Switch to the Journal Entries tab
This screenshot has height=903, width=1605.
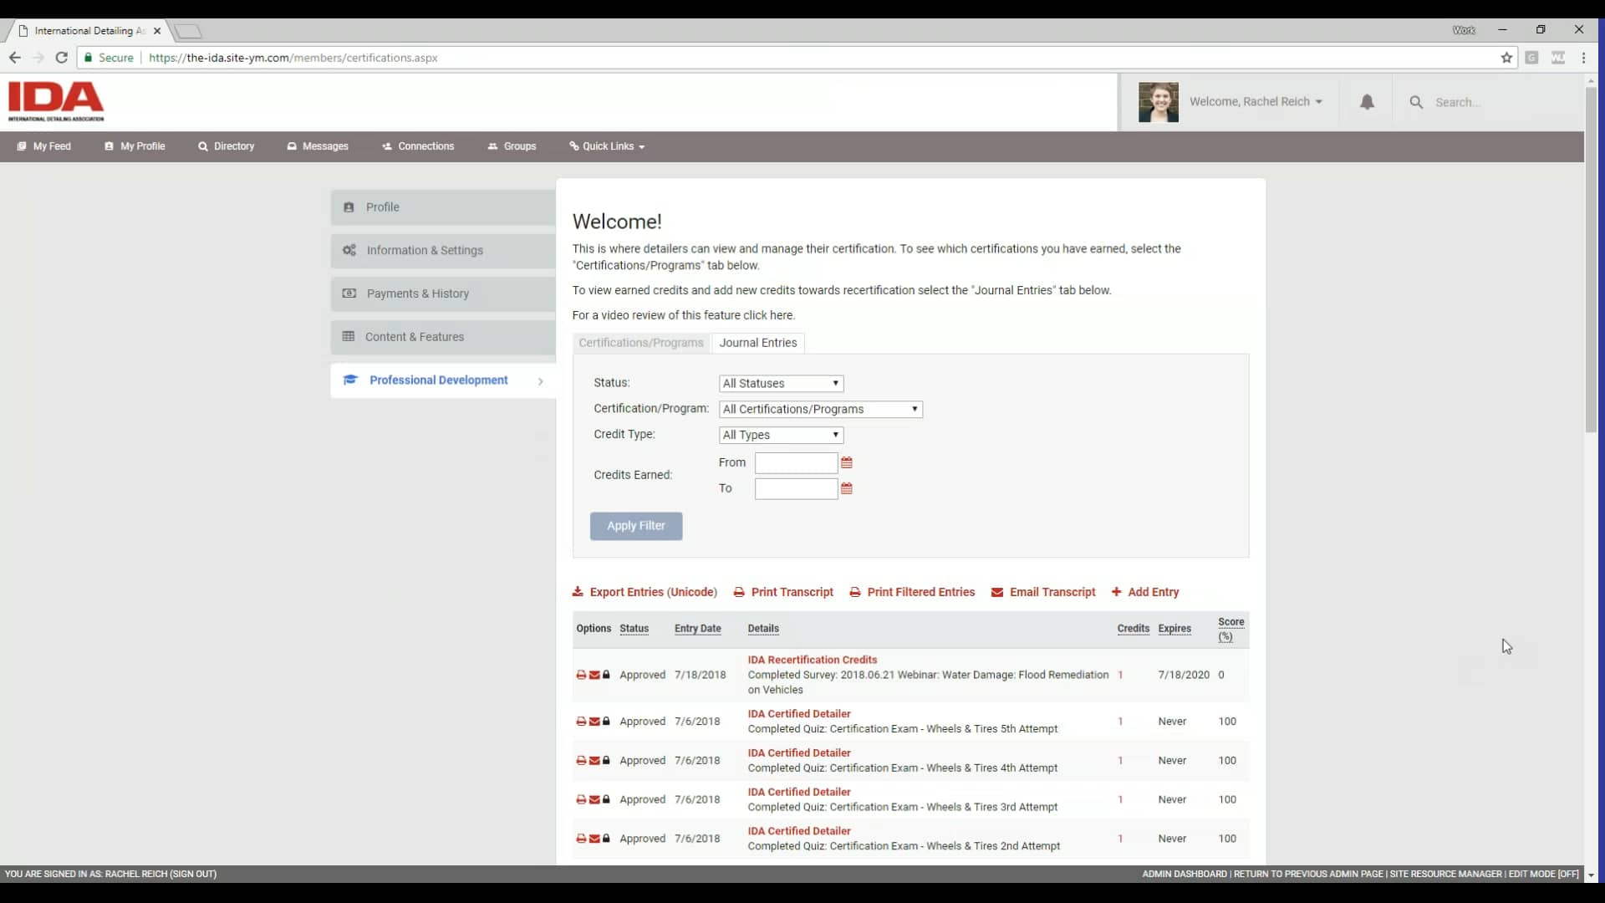pos(758,343)
